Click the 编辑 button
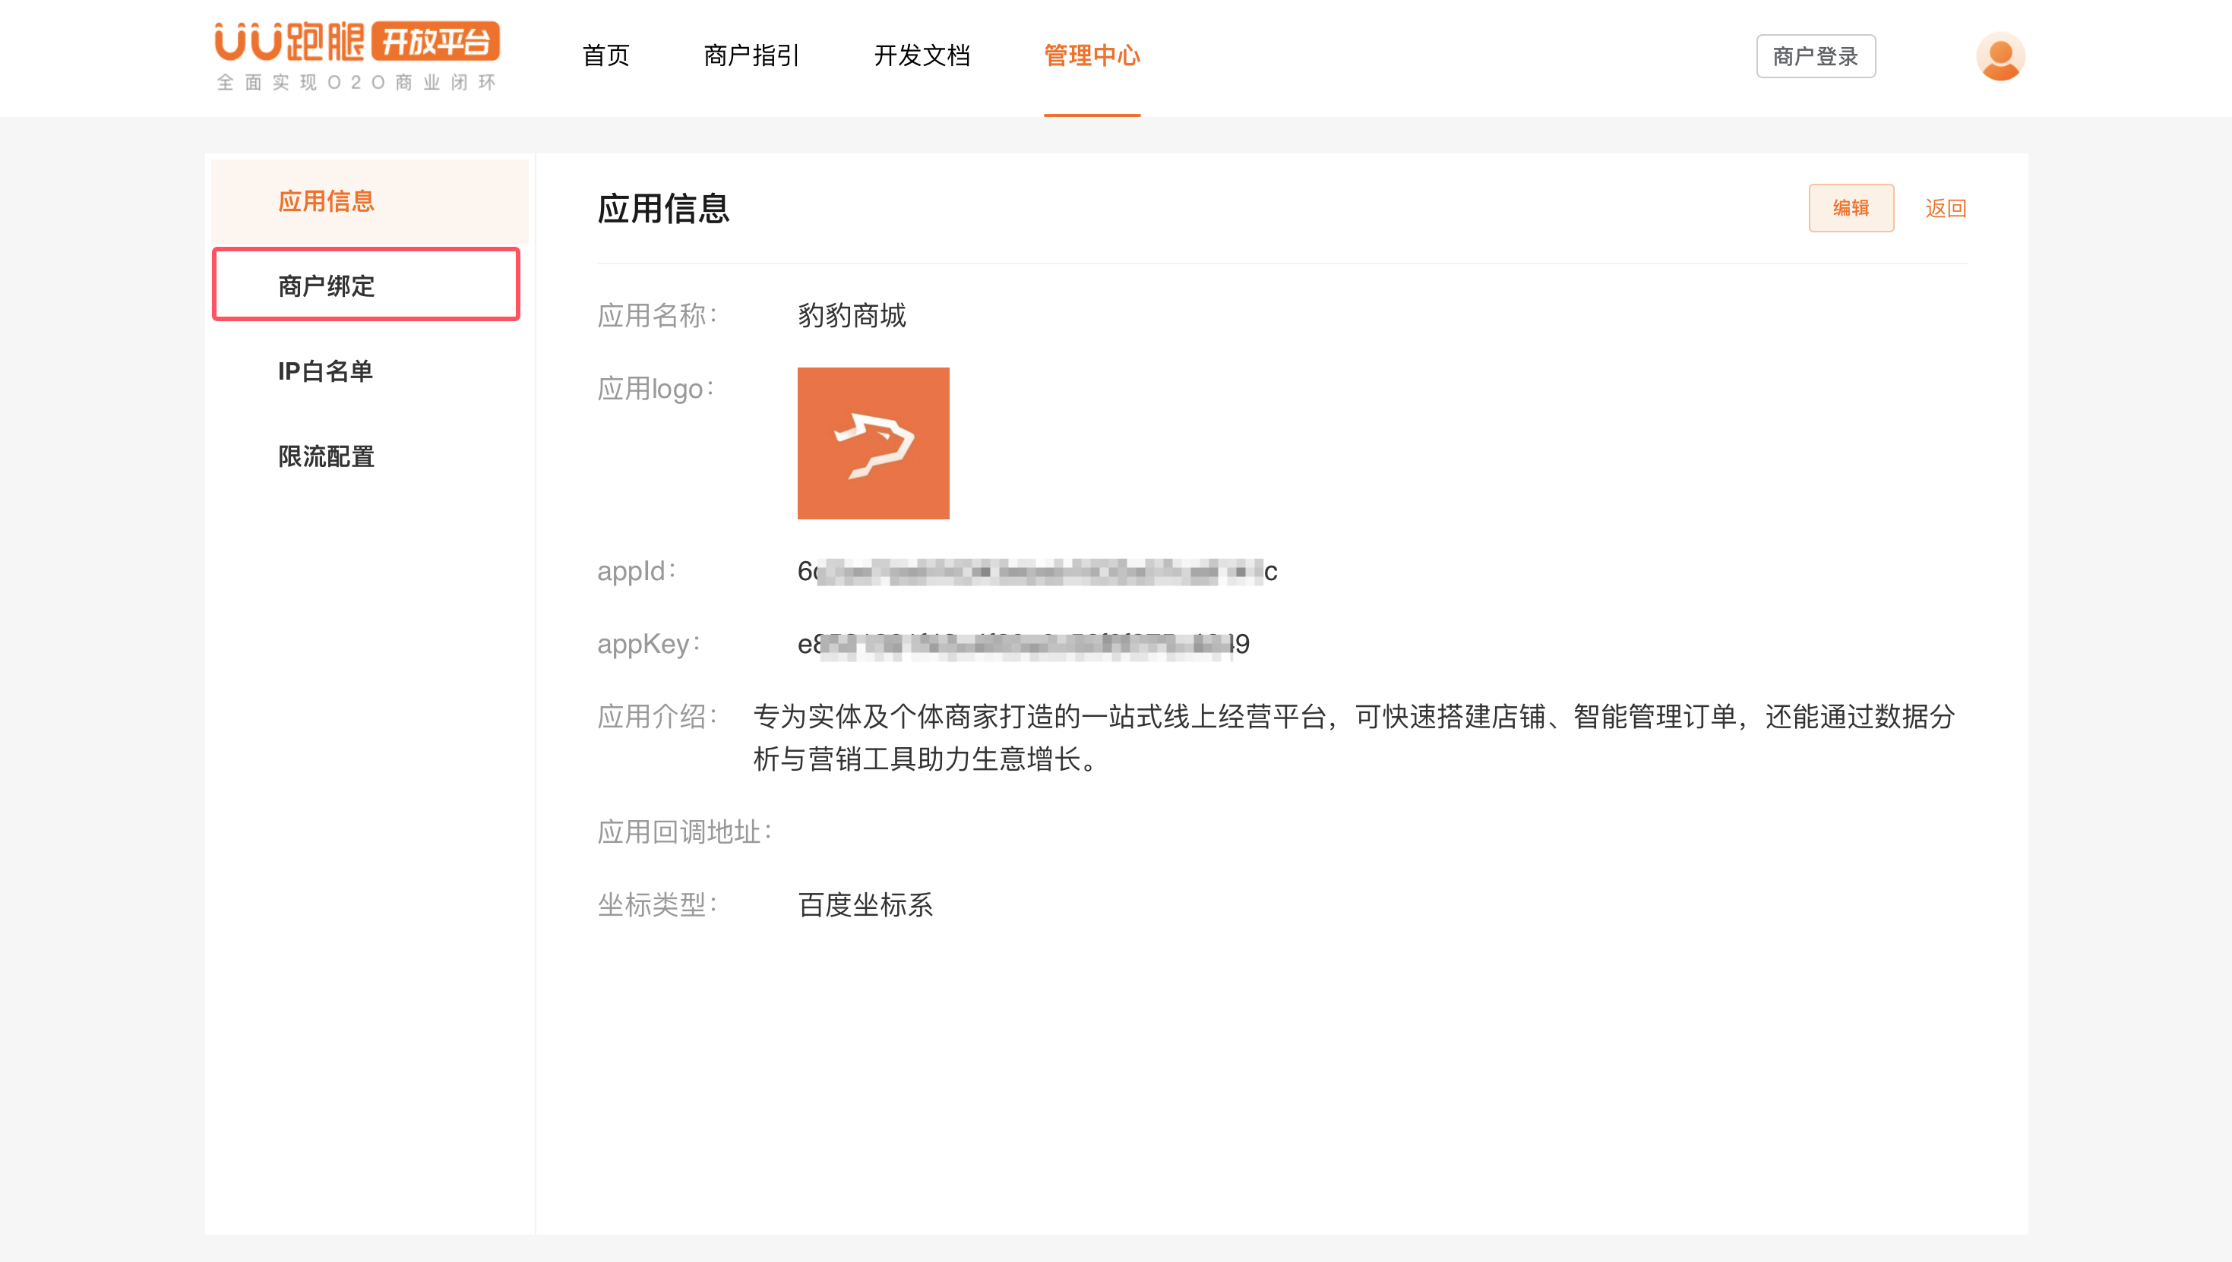 pyautogui.click(x=1851, y=208)
